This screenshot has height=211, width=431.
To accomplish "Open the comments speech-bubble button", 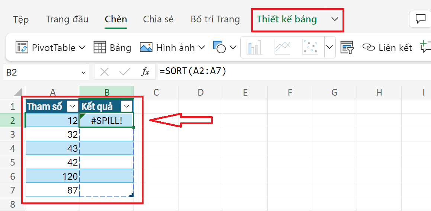I will (420, 19).
